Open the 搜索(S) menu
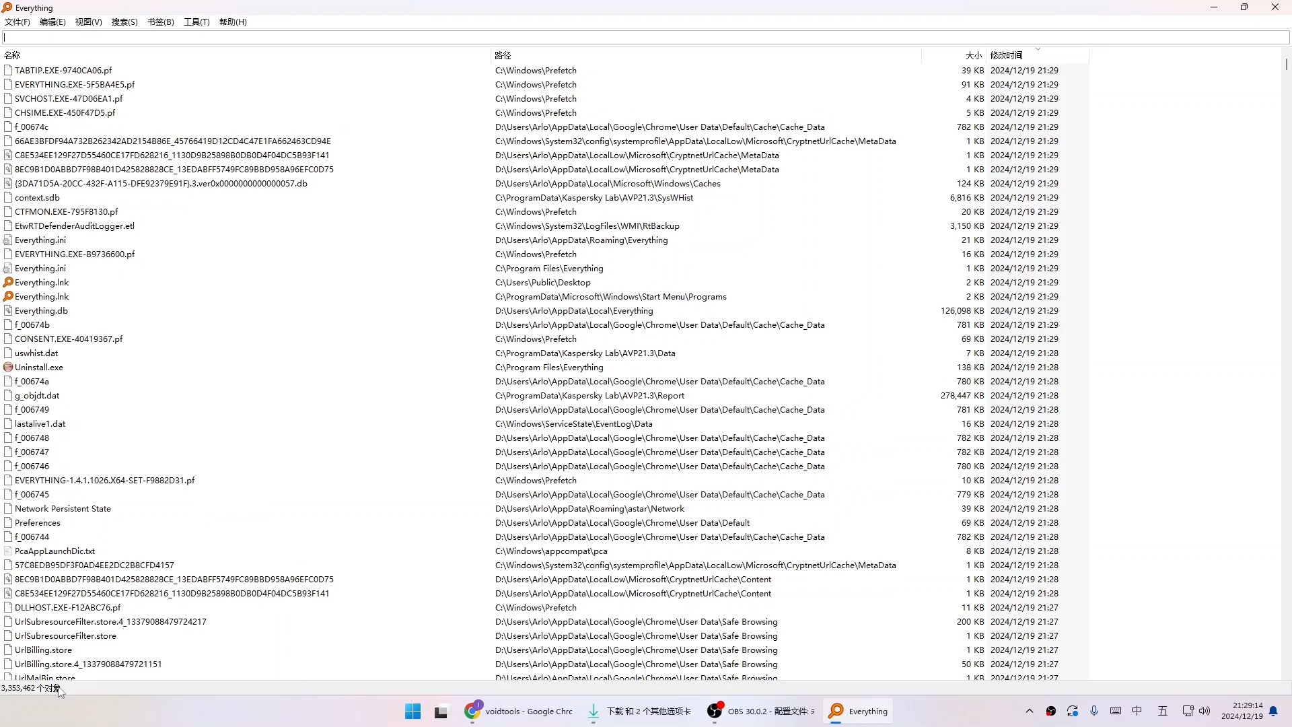Screen dimensions: 1292x727 click(124, 22)
